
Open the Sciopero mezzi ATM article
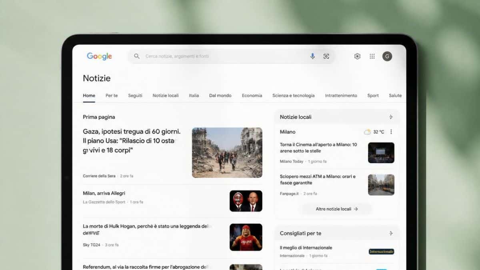[x=318, y=180]
